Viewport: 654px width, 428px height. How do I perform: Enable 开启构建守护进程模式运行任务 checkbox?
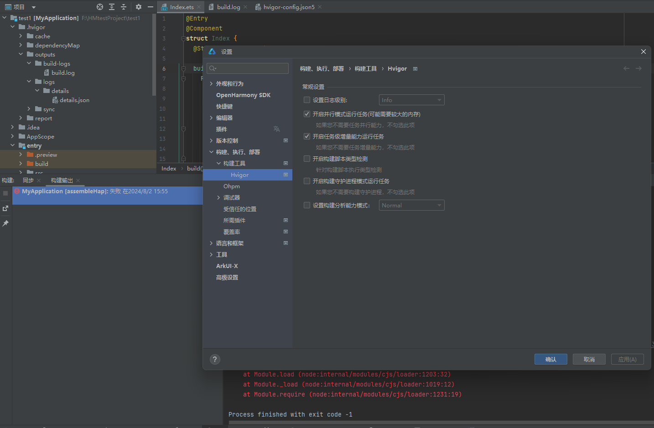(x=307, y=181)
